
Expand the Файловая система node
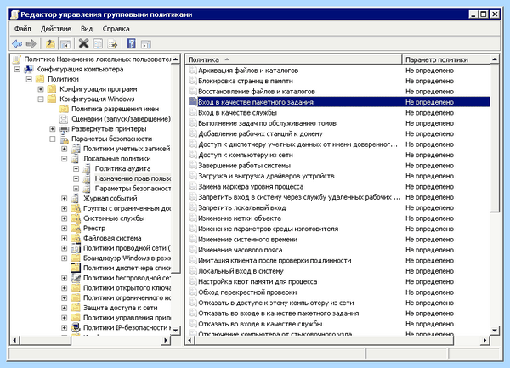[x=64, y=238]
